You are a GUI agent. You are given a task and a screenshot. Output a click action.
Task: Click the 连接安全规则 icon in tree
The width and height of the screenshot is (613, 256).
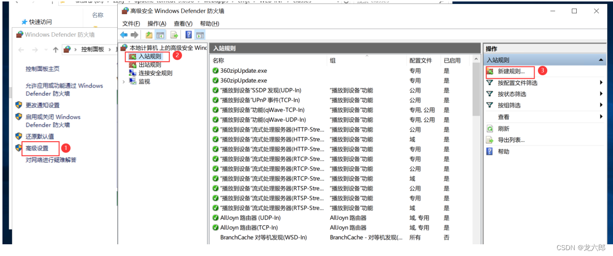click(132, 73)
